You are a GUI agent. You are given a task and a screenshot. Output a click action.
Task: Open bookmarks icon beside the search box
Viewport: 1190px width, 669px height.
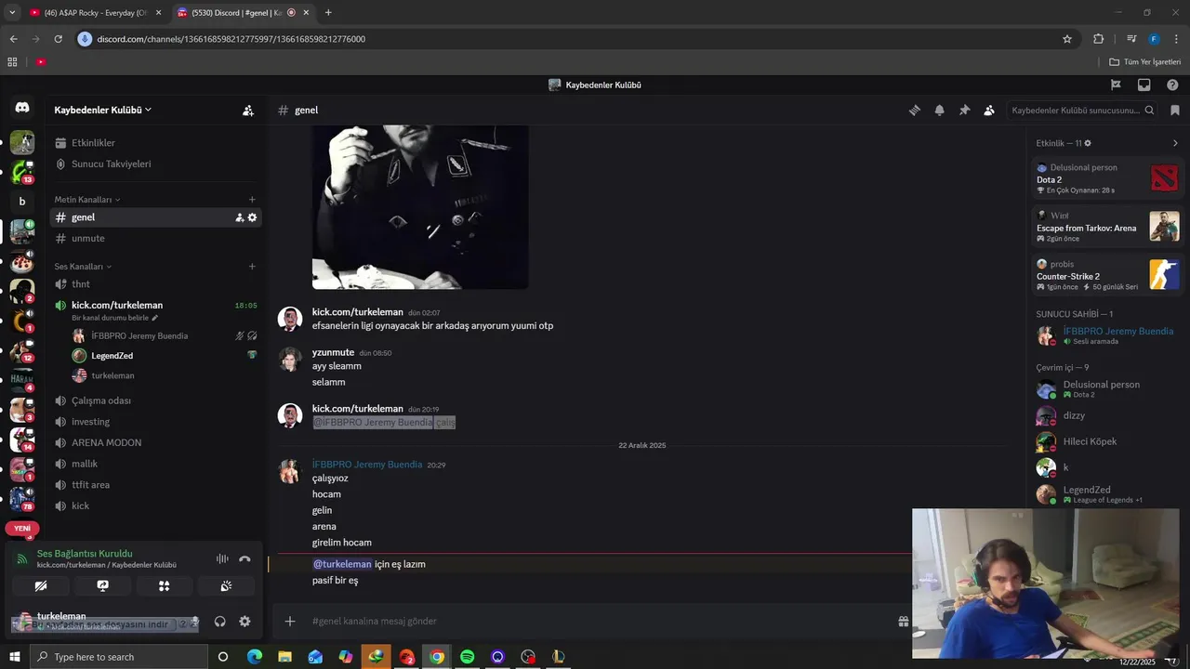tap(1175, 110)
